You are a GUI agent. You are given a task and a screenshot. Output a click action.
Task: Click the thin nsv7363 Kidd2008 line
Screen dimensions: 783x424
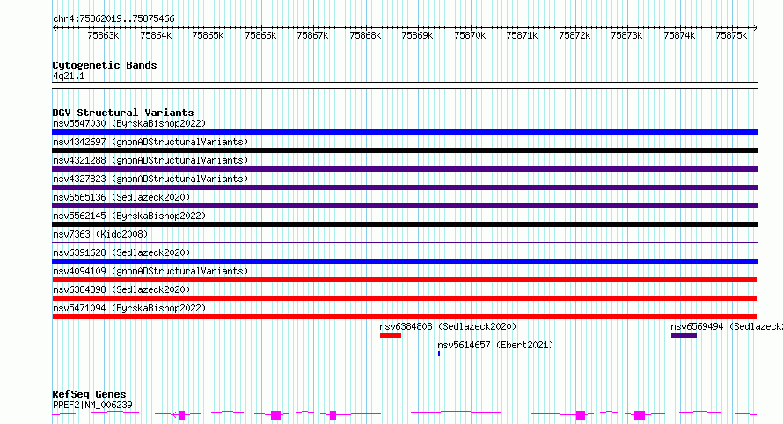(405, 243)
